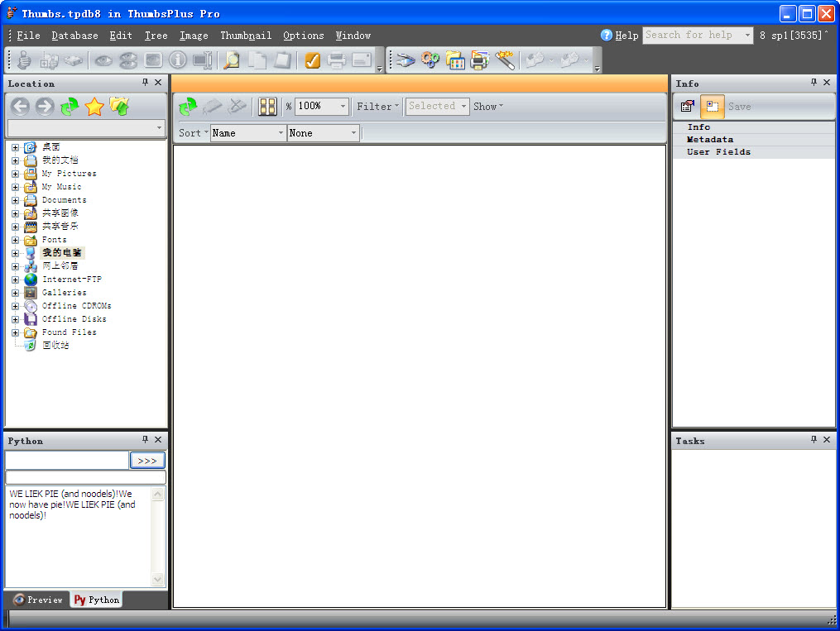840x631 pixels.
Task: Click the back arrow in Location panel
Action: [x=20, y=107]
